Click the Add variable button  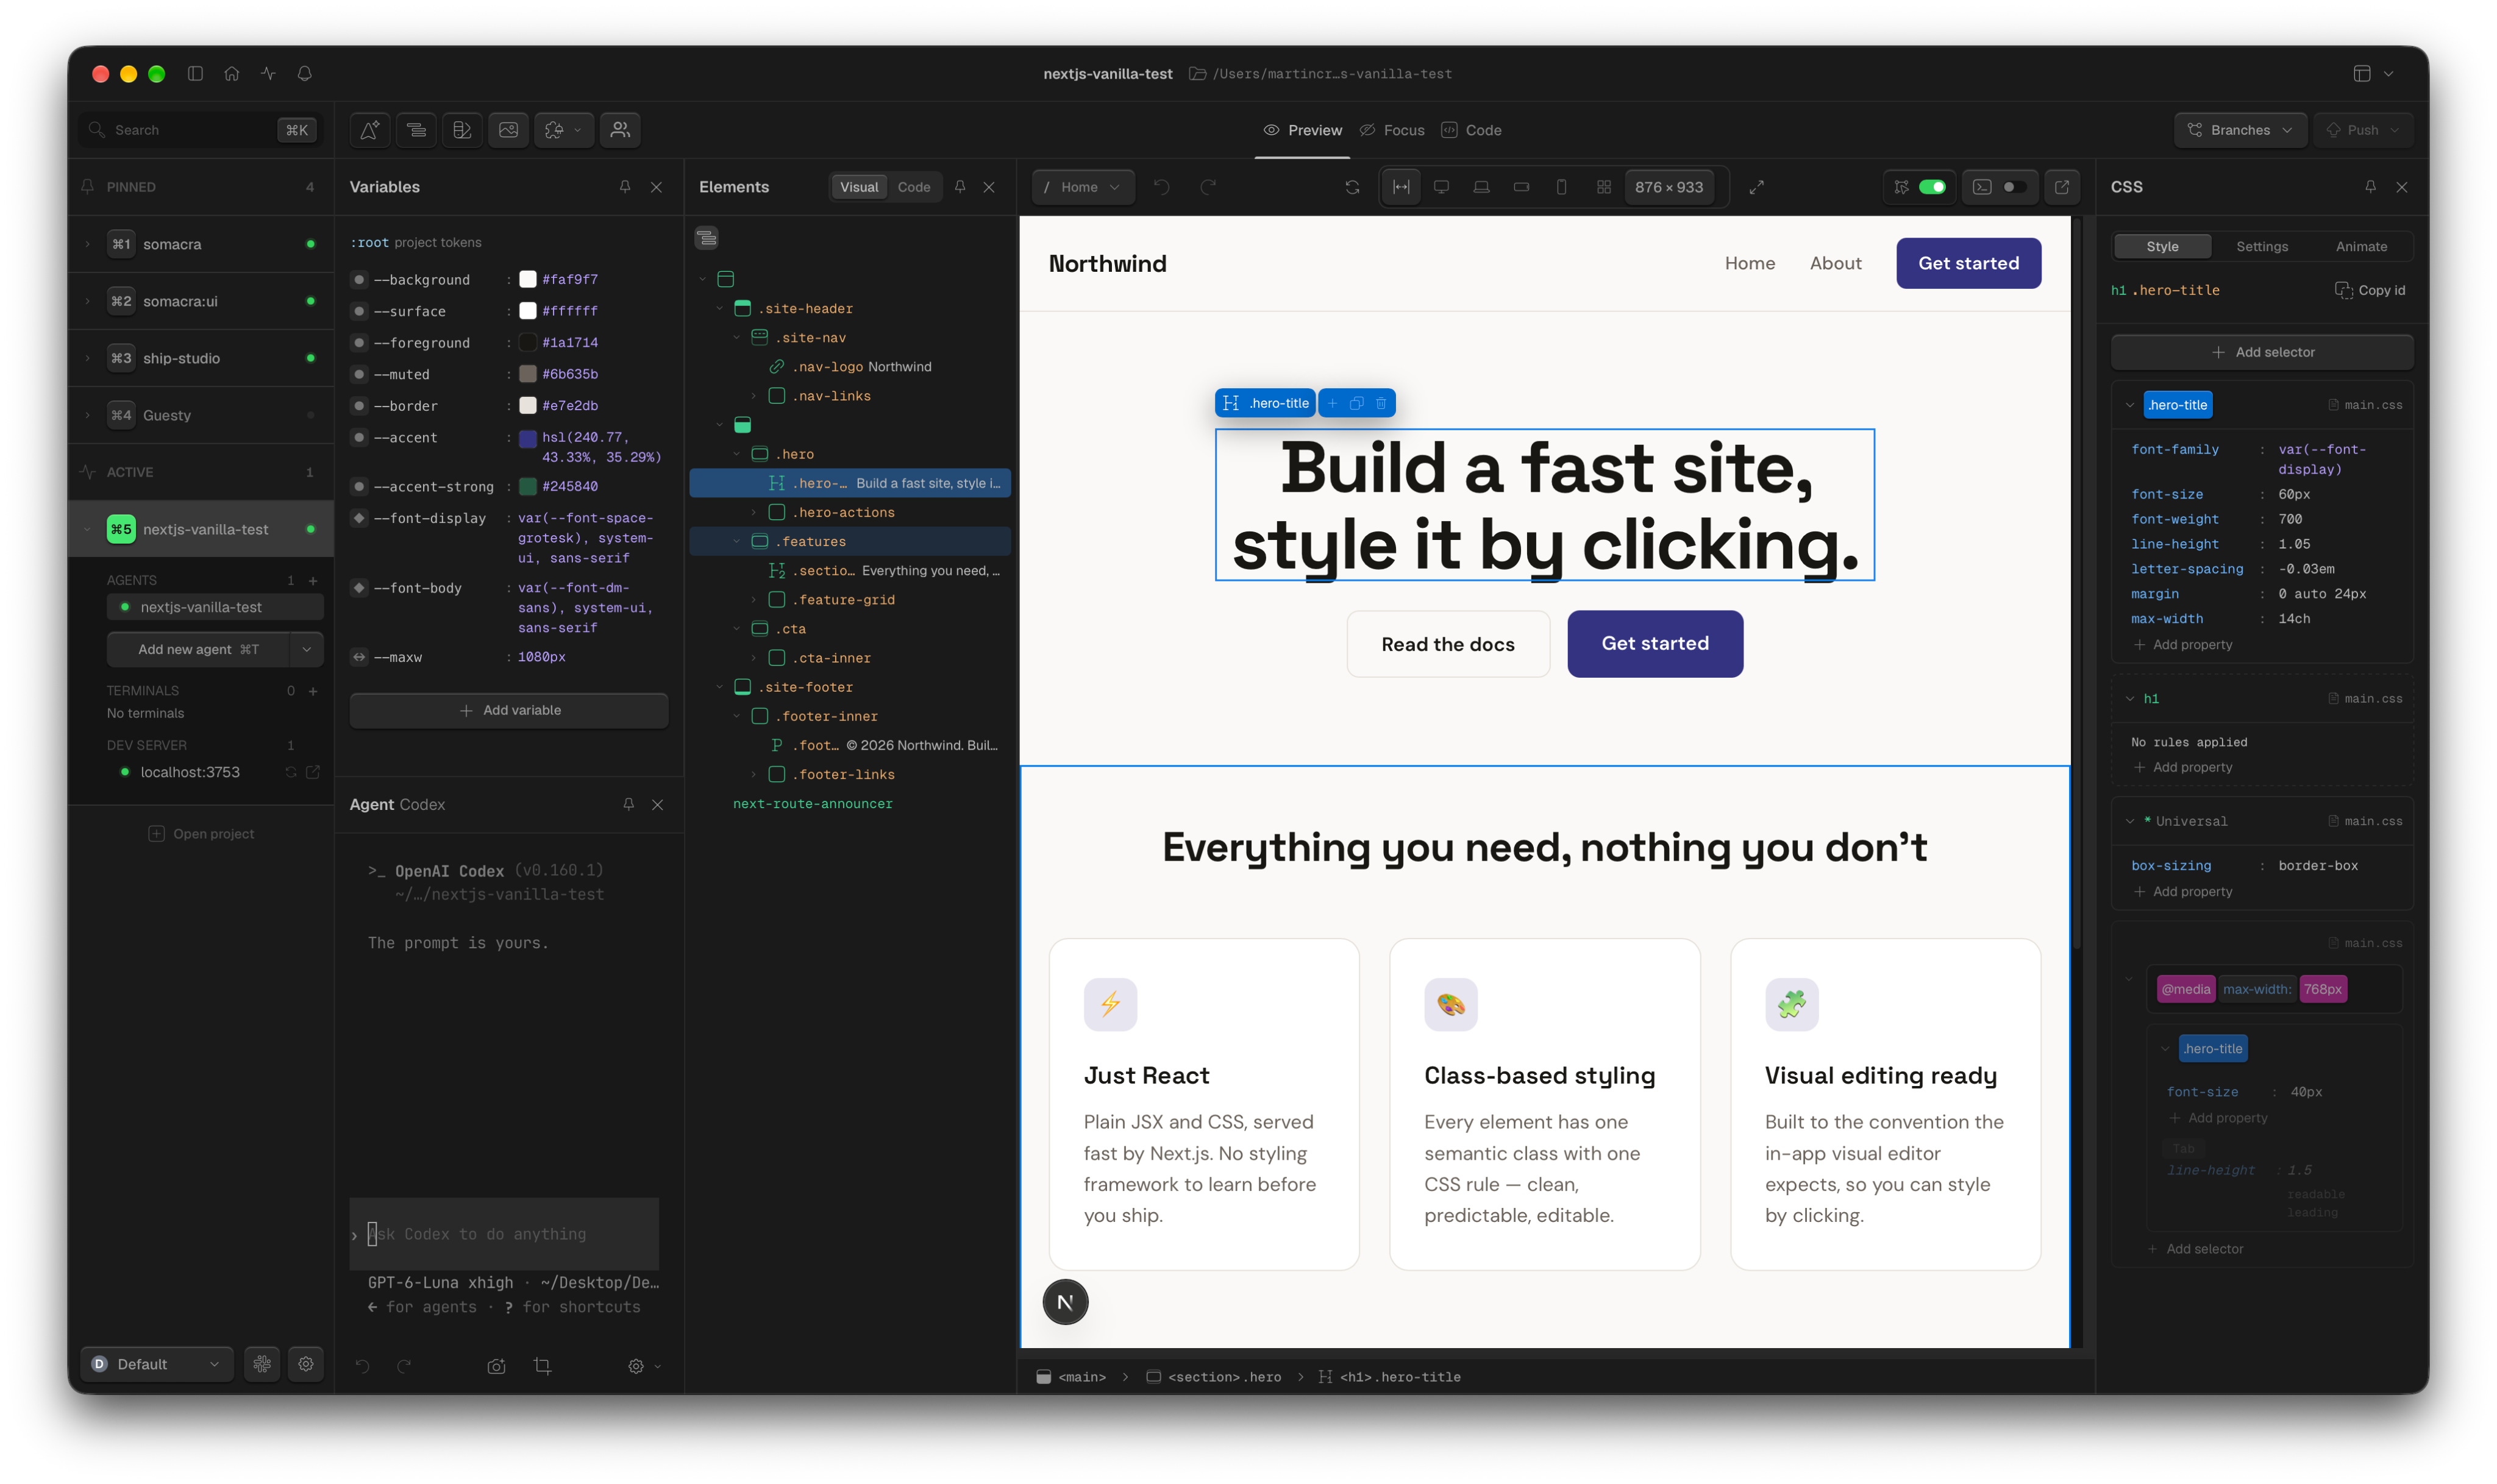(x=509, y=710)
